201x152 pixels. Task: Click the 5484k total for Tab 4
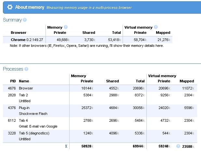coord(140,120)
